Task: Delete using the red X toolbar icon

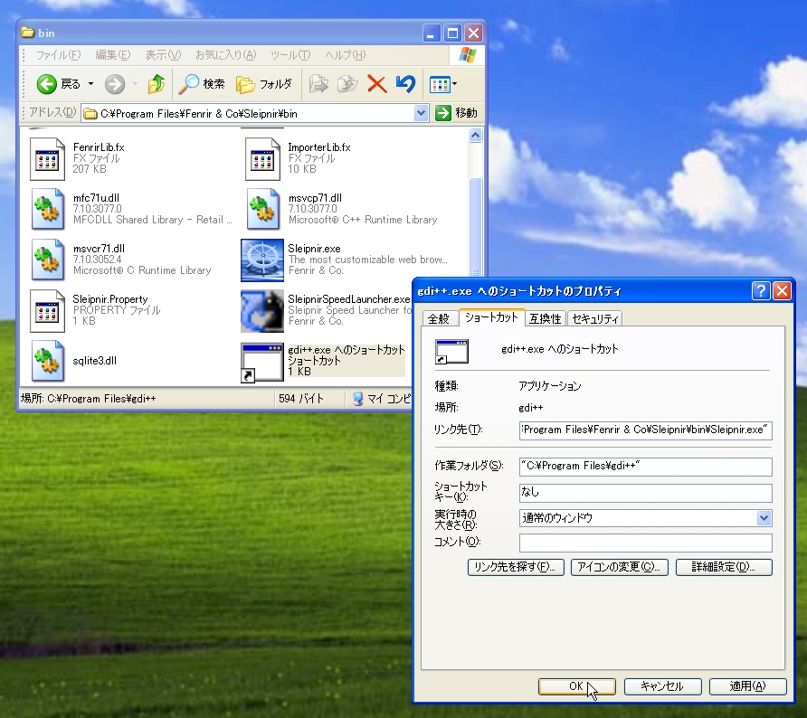Action: click(376, 84)
